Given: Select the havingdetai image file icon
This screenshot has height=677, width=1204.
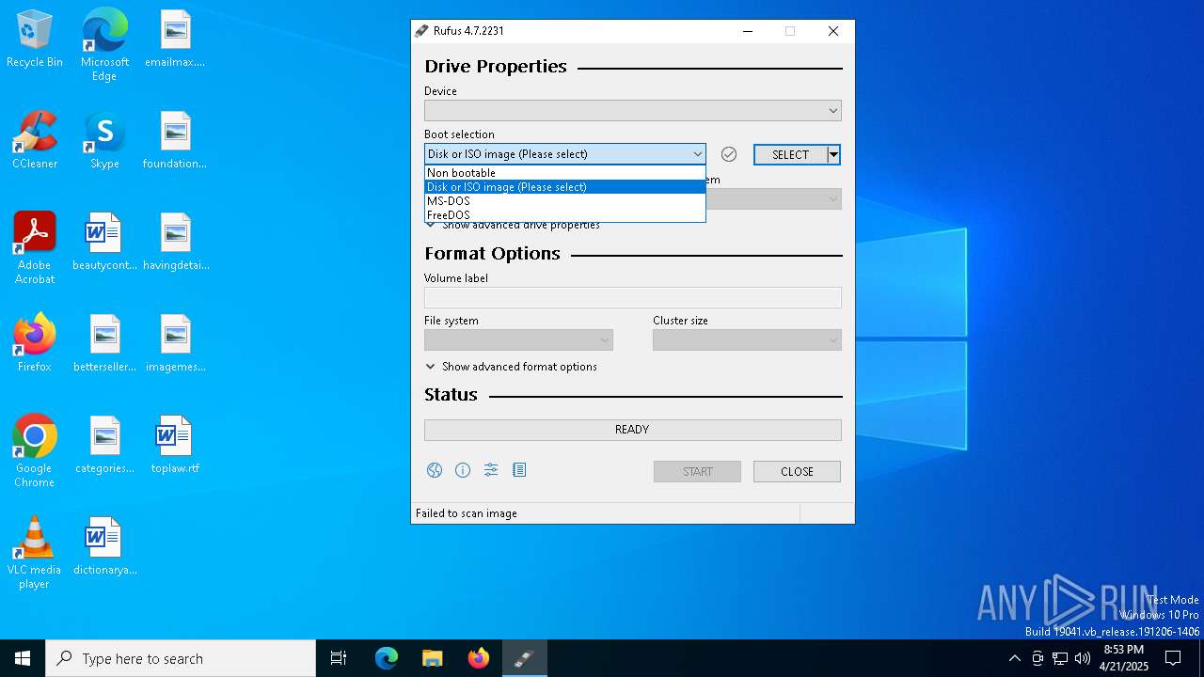Looking at the screenshot, I should click(175, 242).
